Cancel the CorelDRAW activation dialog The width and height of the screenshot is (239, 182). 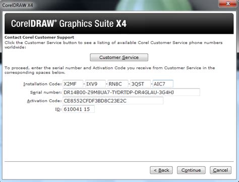coord(220,170)
